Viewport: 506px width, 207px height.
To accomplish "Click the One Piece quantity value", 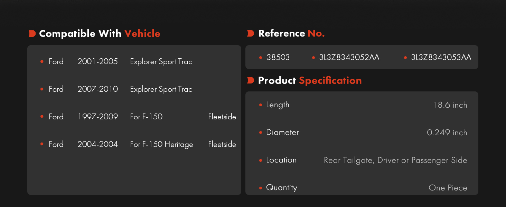I will (x=448, y=188).
